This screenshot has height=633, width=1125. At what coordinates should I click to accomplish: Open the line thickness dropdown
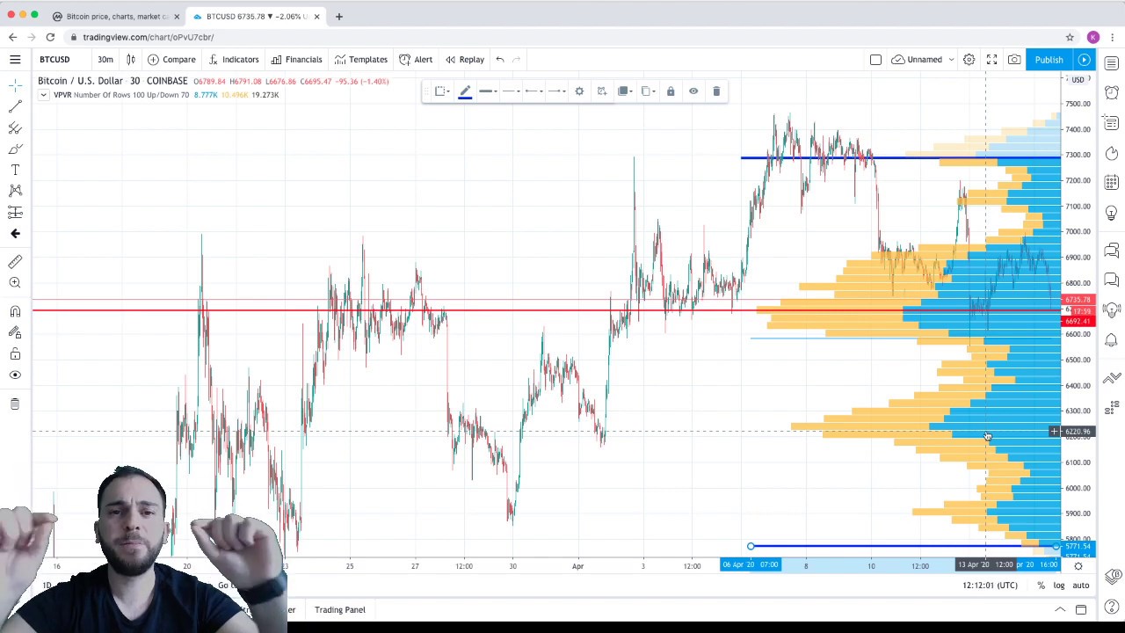pyautogui.click(x=488, y=91)
